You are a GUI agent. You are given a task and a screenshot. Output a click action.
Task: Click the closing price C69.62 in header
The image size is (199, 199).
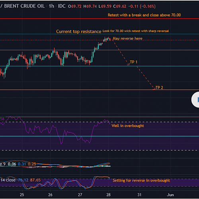tap(120, 6)
